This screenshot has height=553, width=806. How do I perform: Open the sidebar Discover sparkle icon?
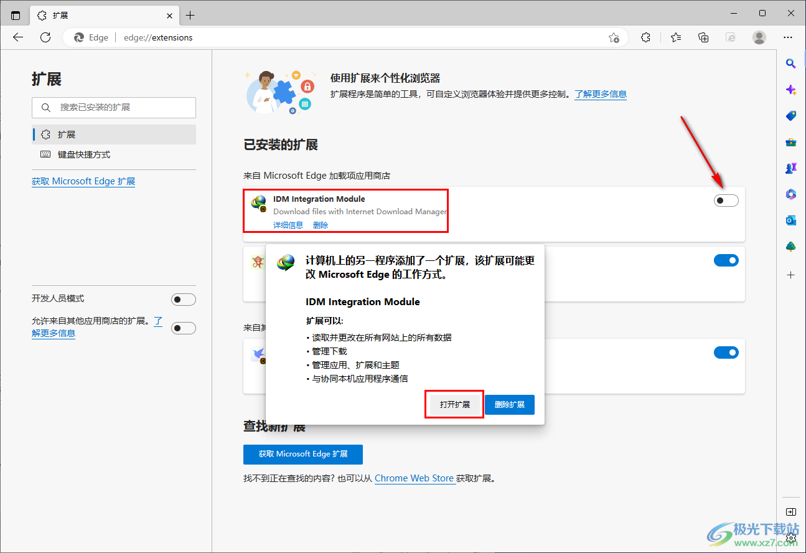point(791,90)
